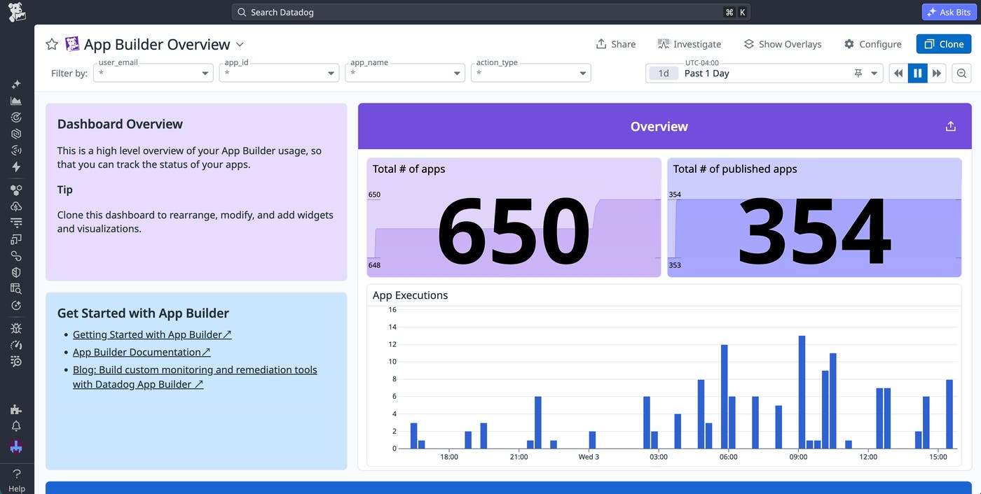Click the Investigate button
Image resolution: width=981 pixels, height=494 pixels.
tap(690, 44)
